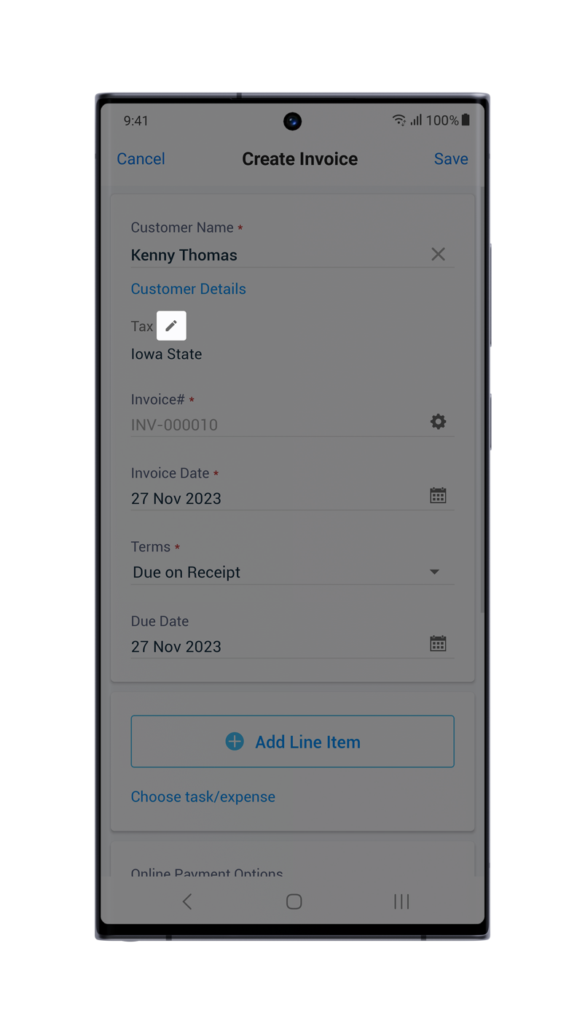The width and height of the screenshot is (585, 1024).
Task: Choose task/expense link
Action: 203,796
